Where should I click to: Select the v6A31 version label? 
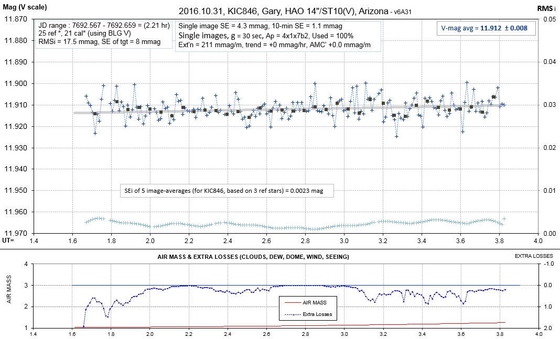click(403, 12)
